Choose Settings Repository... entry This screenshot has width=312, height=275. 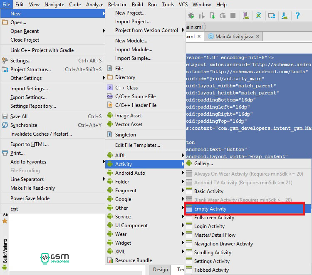[33, 106]
